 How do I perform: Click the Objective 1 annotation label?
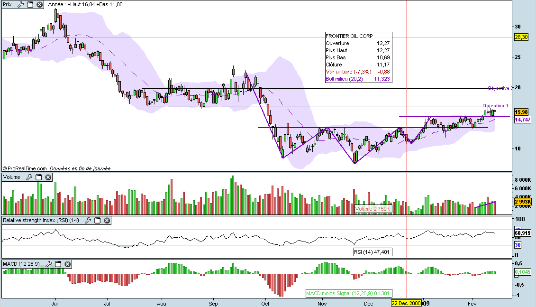point(495,105)
